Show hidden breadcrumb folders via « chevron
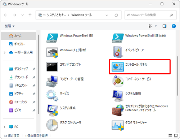The height and width of the screenshot is (139, 180). click(44, 15)
